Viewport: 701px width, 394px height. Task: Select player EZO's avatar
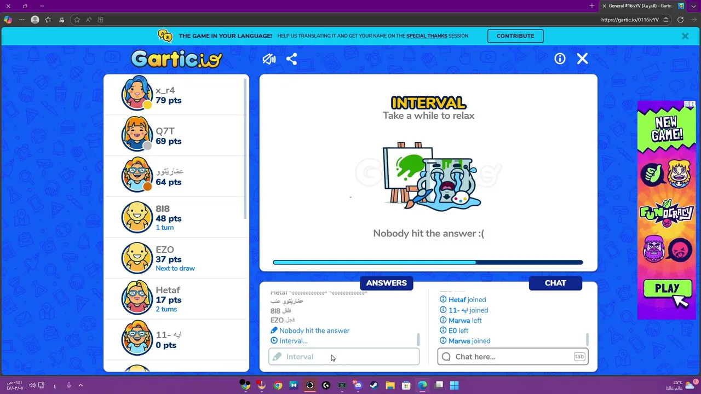137,258
